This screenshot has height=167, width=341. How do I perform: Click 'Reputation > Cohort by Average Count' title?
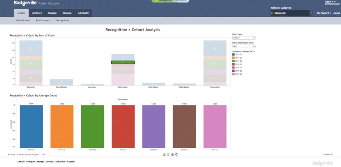click(x=33, y=95)
